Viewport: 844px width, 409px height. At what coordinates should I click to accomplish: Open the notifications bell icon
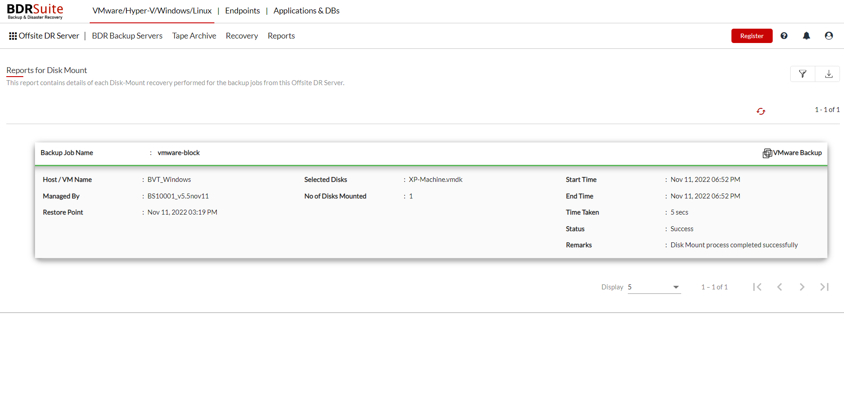coord(806,36)
